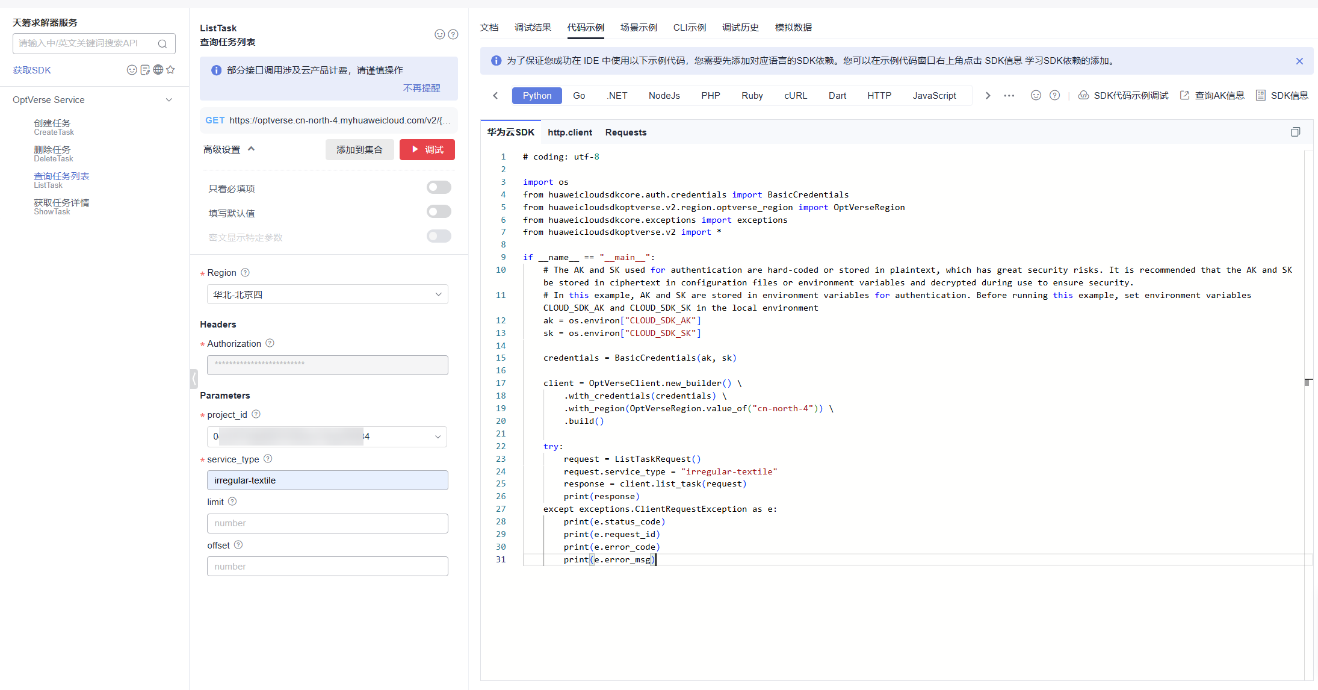Collapse the middle panel using side handle

tap(194, 379)
